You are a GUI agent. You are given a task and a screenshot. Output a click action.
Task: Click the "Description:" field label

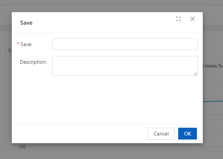pos(33,62)
